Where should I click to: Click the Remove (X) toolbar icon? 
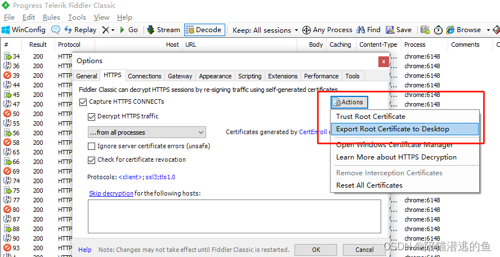click(x=105, y=30)
